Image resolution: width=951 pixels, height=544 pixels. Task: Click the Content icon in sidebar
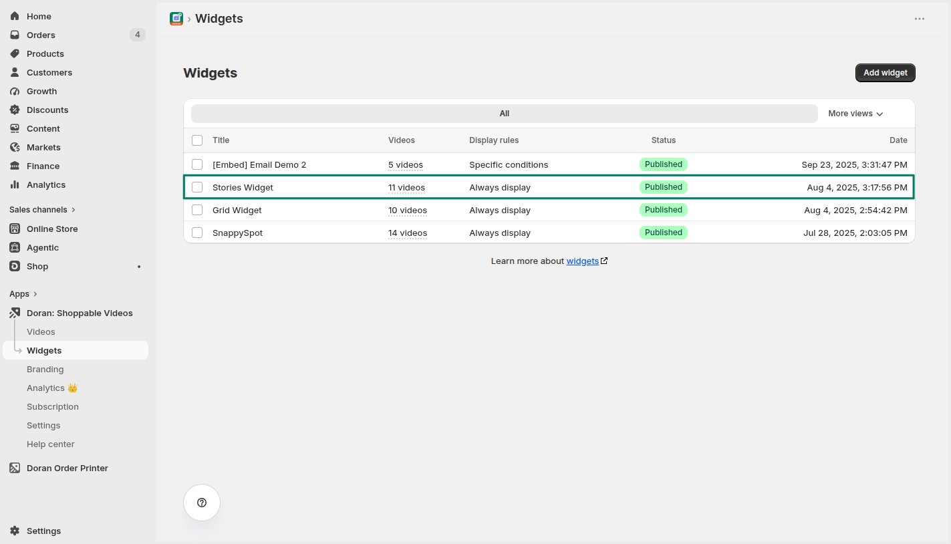pos(15,128)
